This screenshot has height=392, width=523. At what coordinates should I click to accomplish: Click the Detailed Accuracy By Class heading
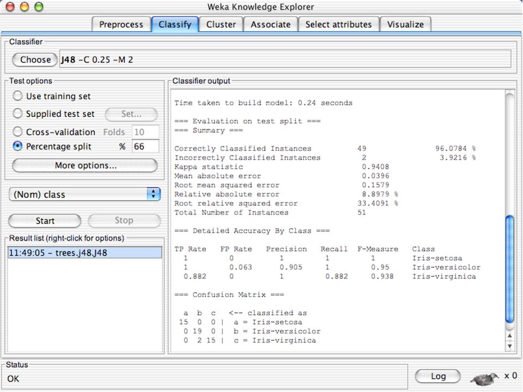click(x=252, y=231)
